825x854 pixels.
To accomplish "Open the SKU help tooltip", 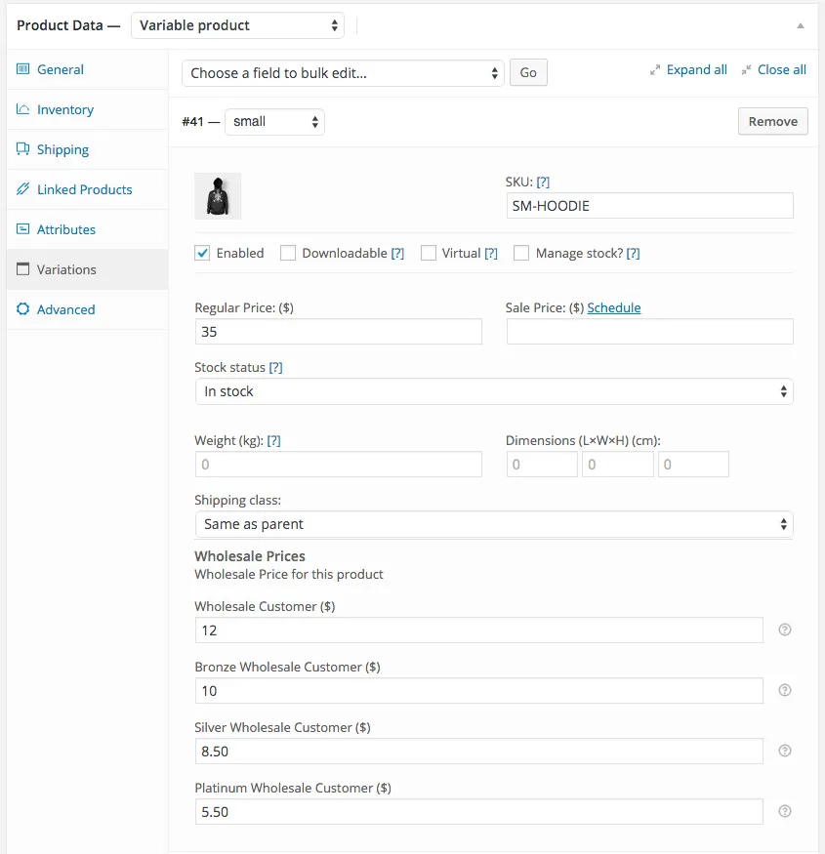I will [544, 182].
